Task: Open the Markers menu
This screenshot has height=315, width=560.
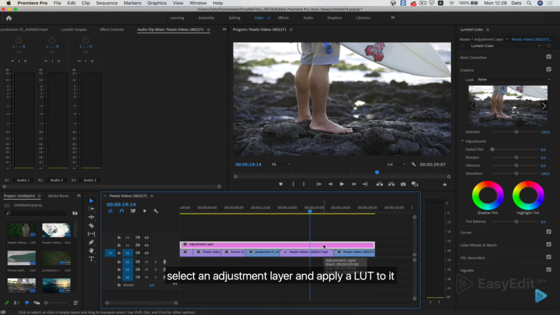Action: click(x=132, y=3)
